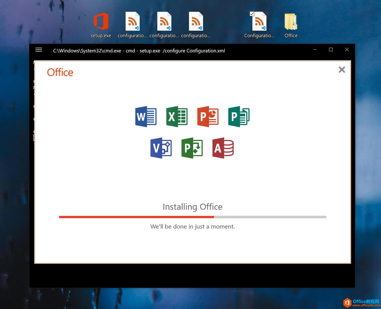Close the Office installer dialog
This screenshot has width=381, height=309.
click(341, 70)
